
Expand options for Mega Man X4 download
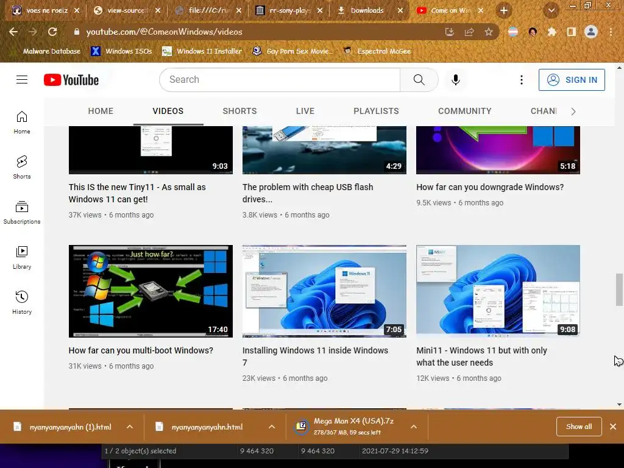point(414,427)
